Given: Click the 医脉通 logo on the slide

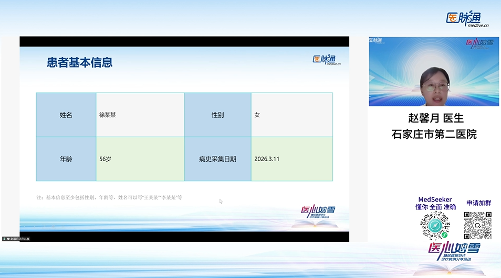Looking at the screenshot, I should click(x=327, y=60).
